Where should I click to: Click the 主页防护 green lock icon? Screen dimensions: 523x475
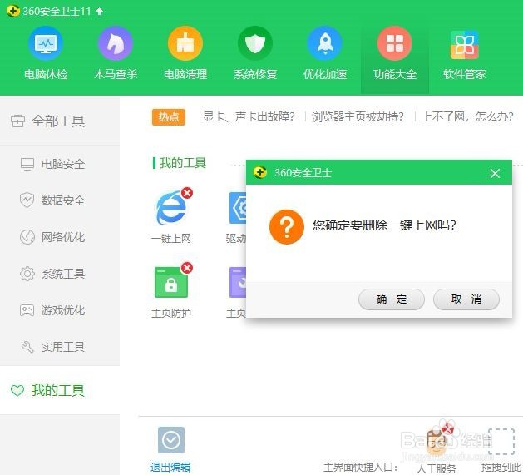click(171, 282)
